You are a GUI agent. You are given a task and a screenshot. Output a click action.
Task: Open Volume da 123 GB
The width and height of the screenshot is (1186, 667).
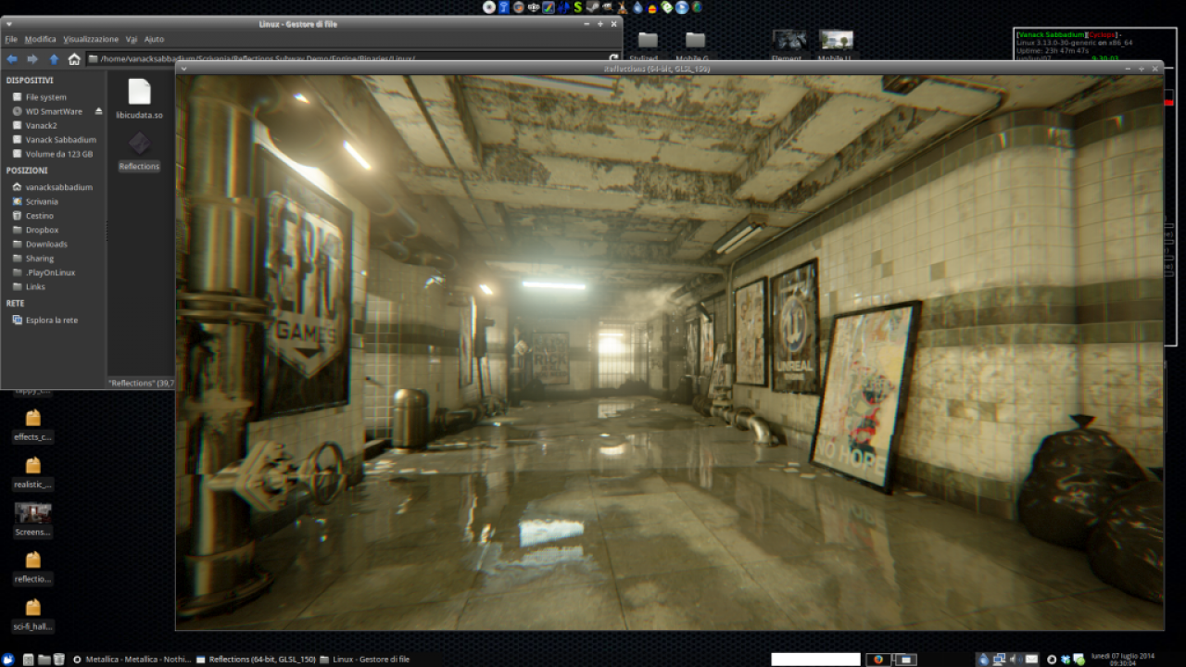53,154
